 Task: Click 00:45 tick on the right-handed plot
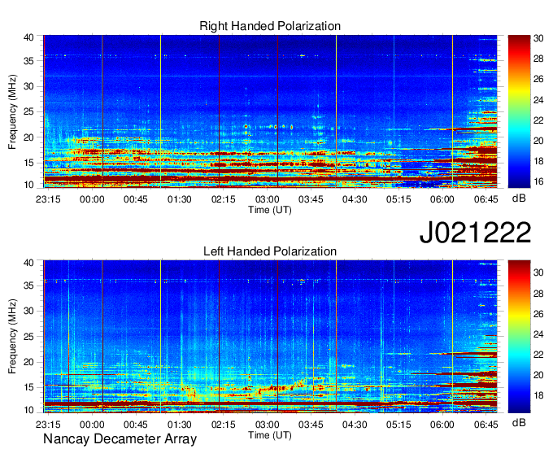tap(136, 199)
